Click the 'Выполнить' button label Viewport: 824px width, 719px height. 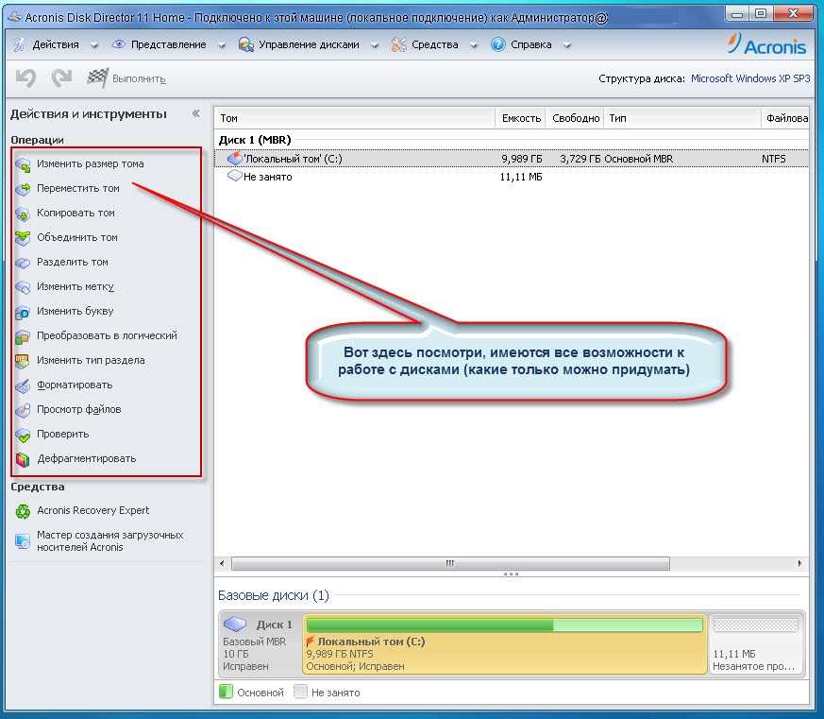(x=139, y=79)
